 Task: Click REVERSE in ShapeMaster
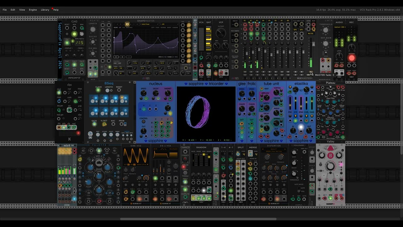pyautogui.click(x=163, y=27)
